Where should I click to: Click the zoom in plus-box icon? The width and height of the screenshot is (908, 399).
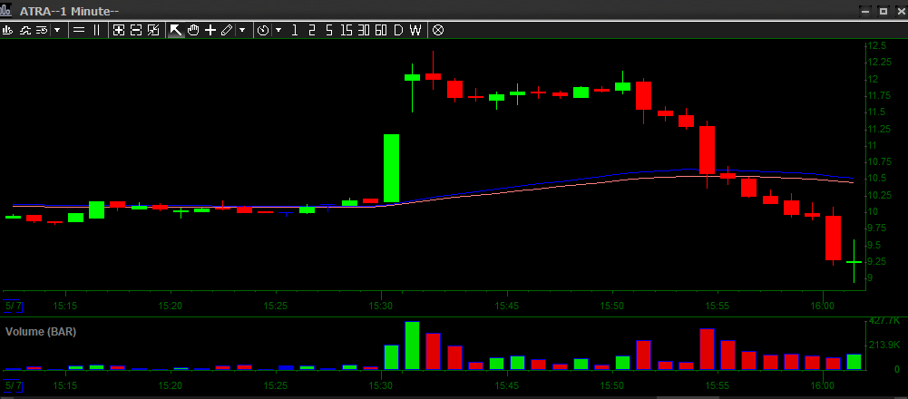(119, 30)
